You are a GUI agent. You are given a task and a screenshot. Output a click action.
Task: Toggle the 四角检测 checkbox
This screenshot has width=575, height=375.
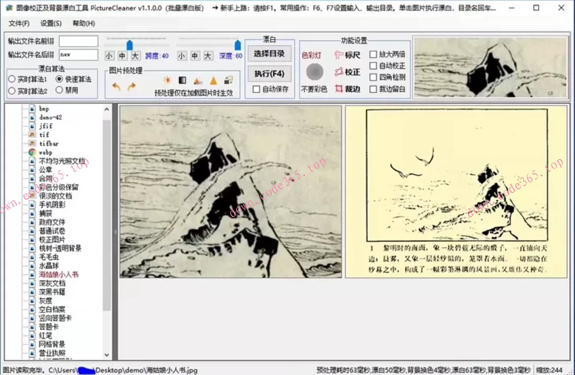click(x=374, y=78)
